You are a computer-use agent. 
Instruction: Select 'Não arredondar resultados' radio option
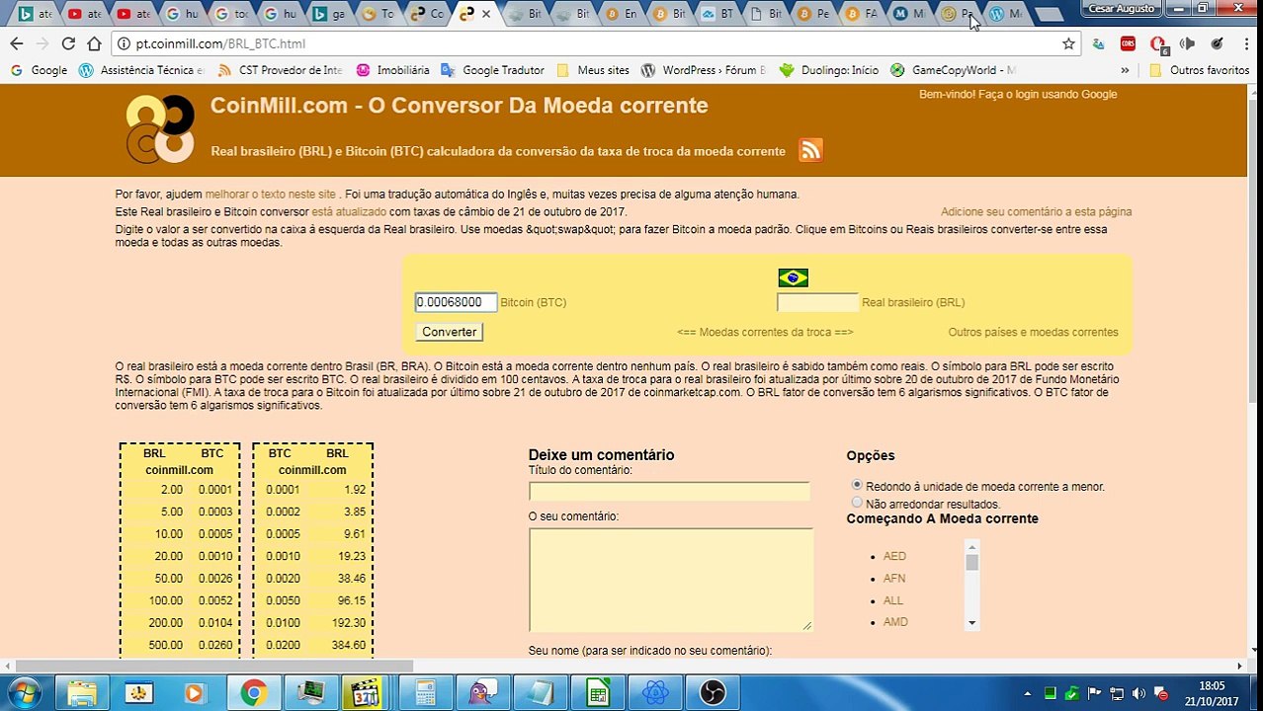(857, 503)
